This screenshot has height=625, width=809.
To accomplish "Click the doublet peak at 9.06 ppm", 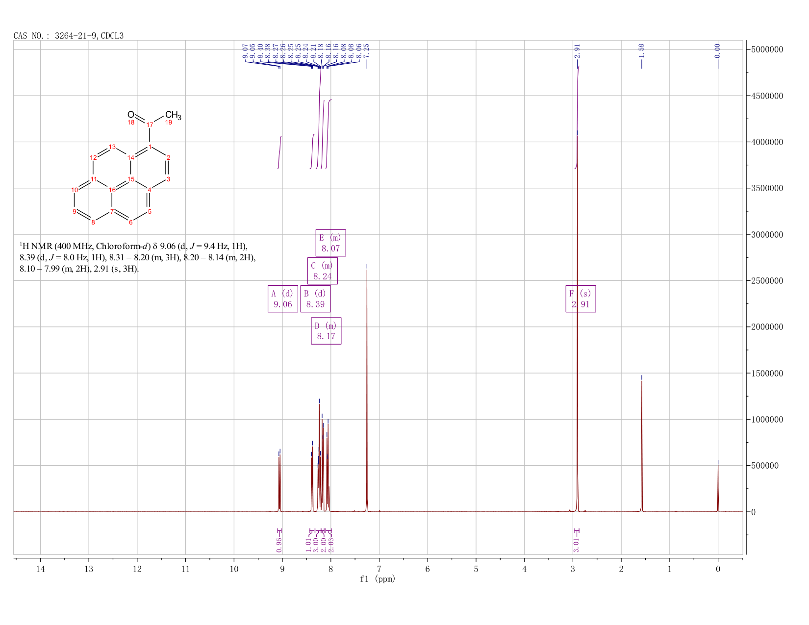I will [x=279, y=483].
